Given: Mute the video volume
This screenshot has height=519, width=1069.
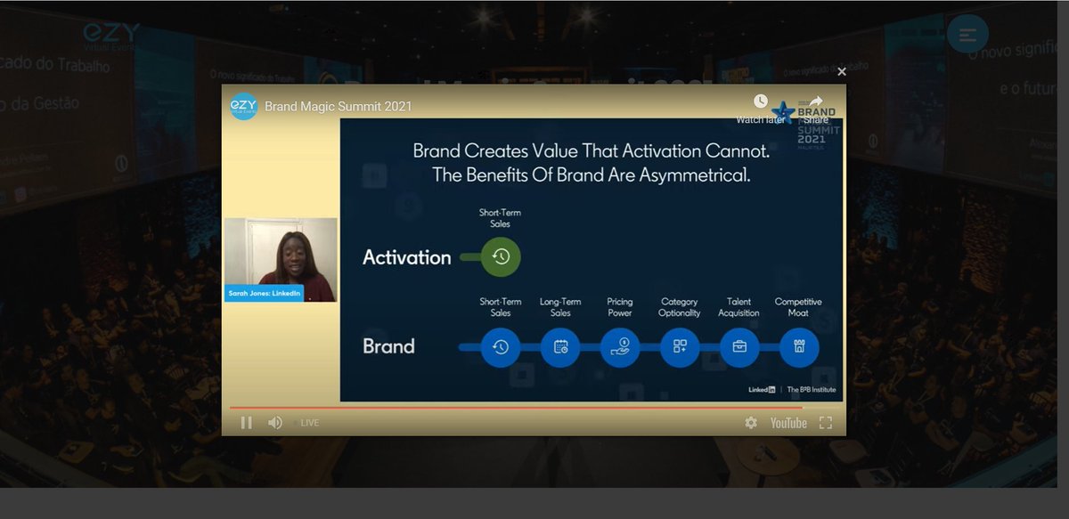Looking at the screenshot, I should (x=275, y=423).
